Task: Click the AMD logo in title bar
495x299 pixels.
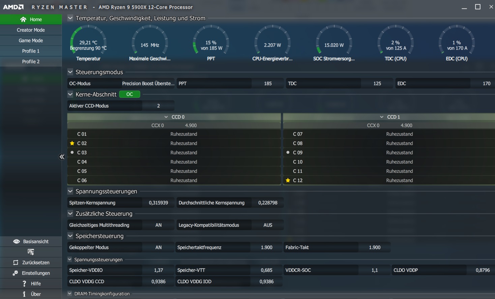Action: (x=13, y=7)
